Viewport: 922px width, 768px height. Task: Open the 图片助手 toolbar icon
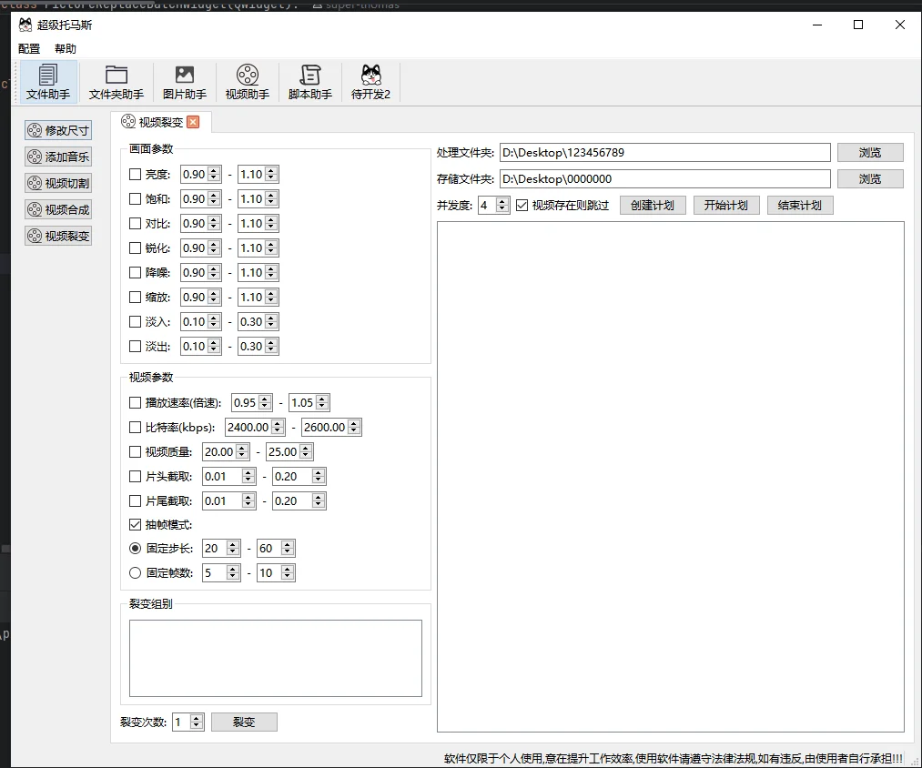pyautogui.click(x=185, y=82)
